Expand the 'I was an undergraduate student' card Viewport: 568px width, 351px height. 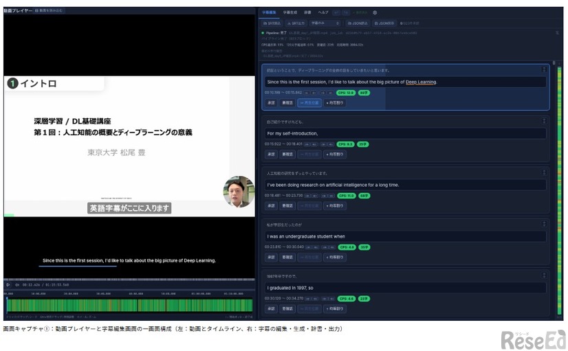pos(544,224)
